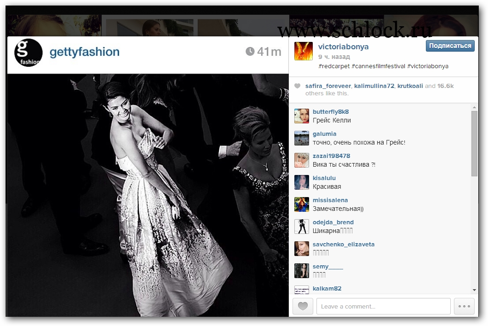
Task: Click the gettyfashion username text
Action: (x=84, y=52)
